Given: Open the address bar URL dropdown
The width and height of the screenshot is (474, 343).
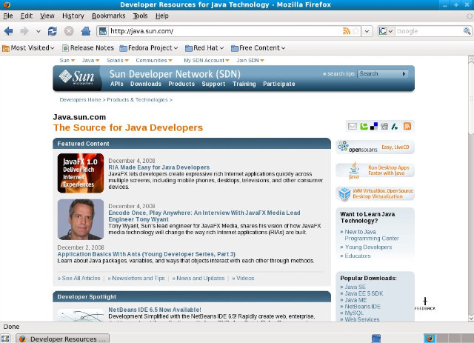Looking at the screenshot, I should pos(367,31).
